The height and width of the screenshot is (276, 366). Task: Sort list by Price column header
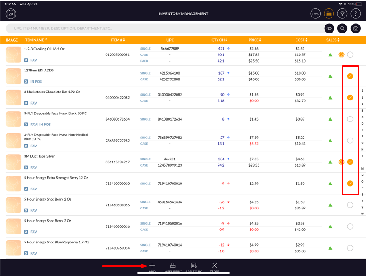coord(255,40)
